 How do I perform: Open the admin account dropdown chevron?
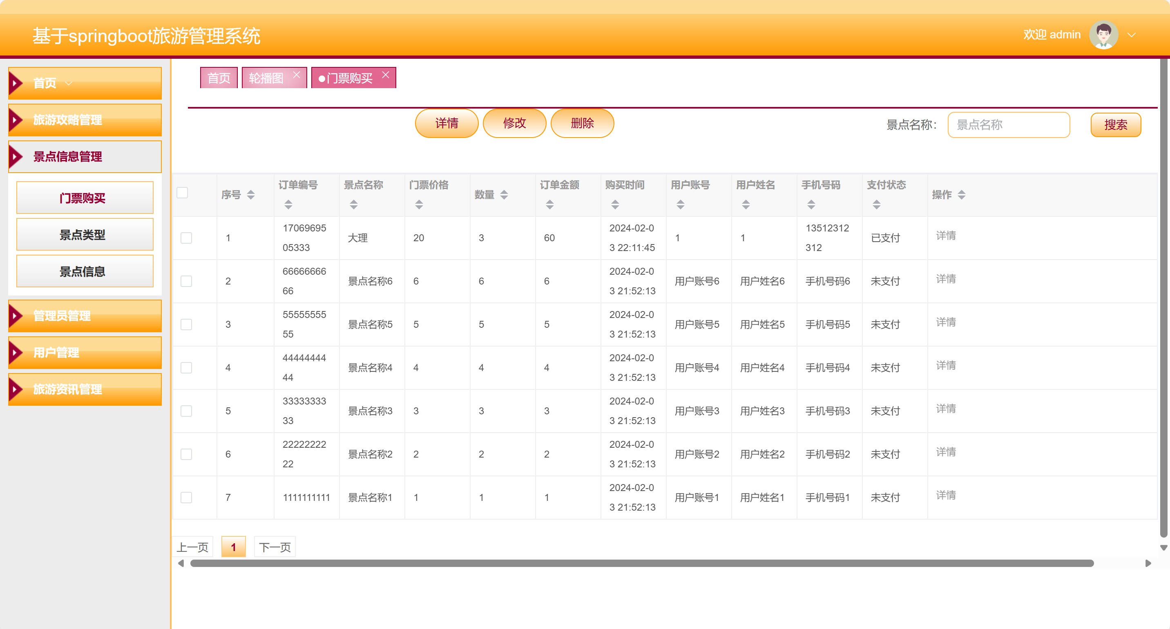(x=1131, y=35)
